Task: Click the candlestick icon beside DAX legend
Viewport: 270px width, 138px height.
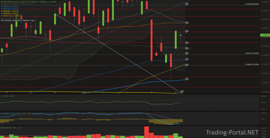Action: (2, 2)
